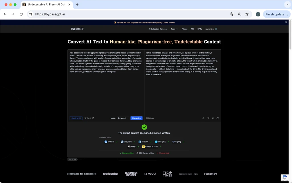292x183 pixels.
Task: Close the update announcement banner
Action: 286,22
